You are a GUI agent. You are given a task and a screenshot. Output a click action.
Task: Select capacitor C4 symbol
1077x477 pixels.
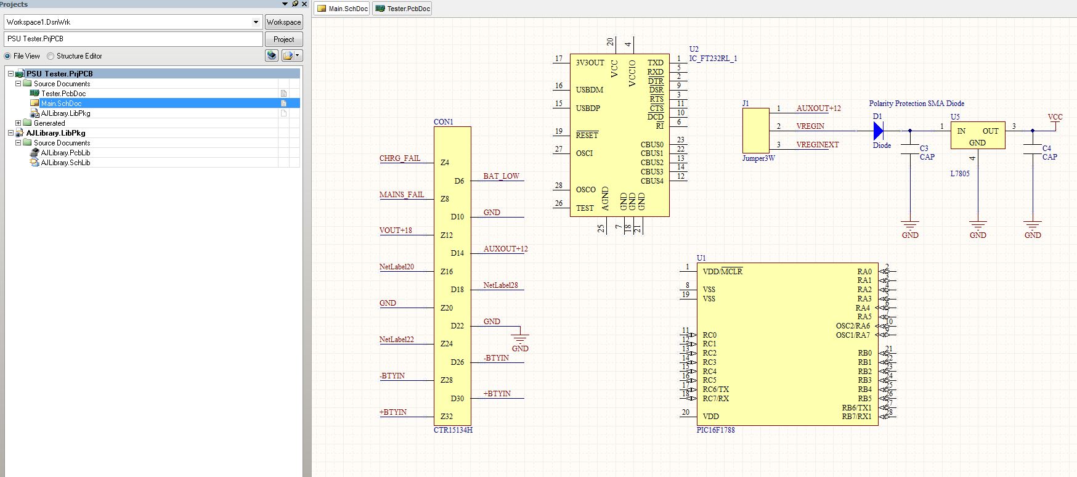coord(1033,149)
